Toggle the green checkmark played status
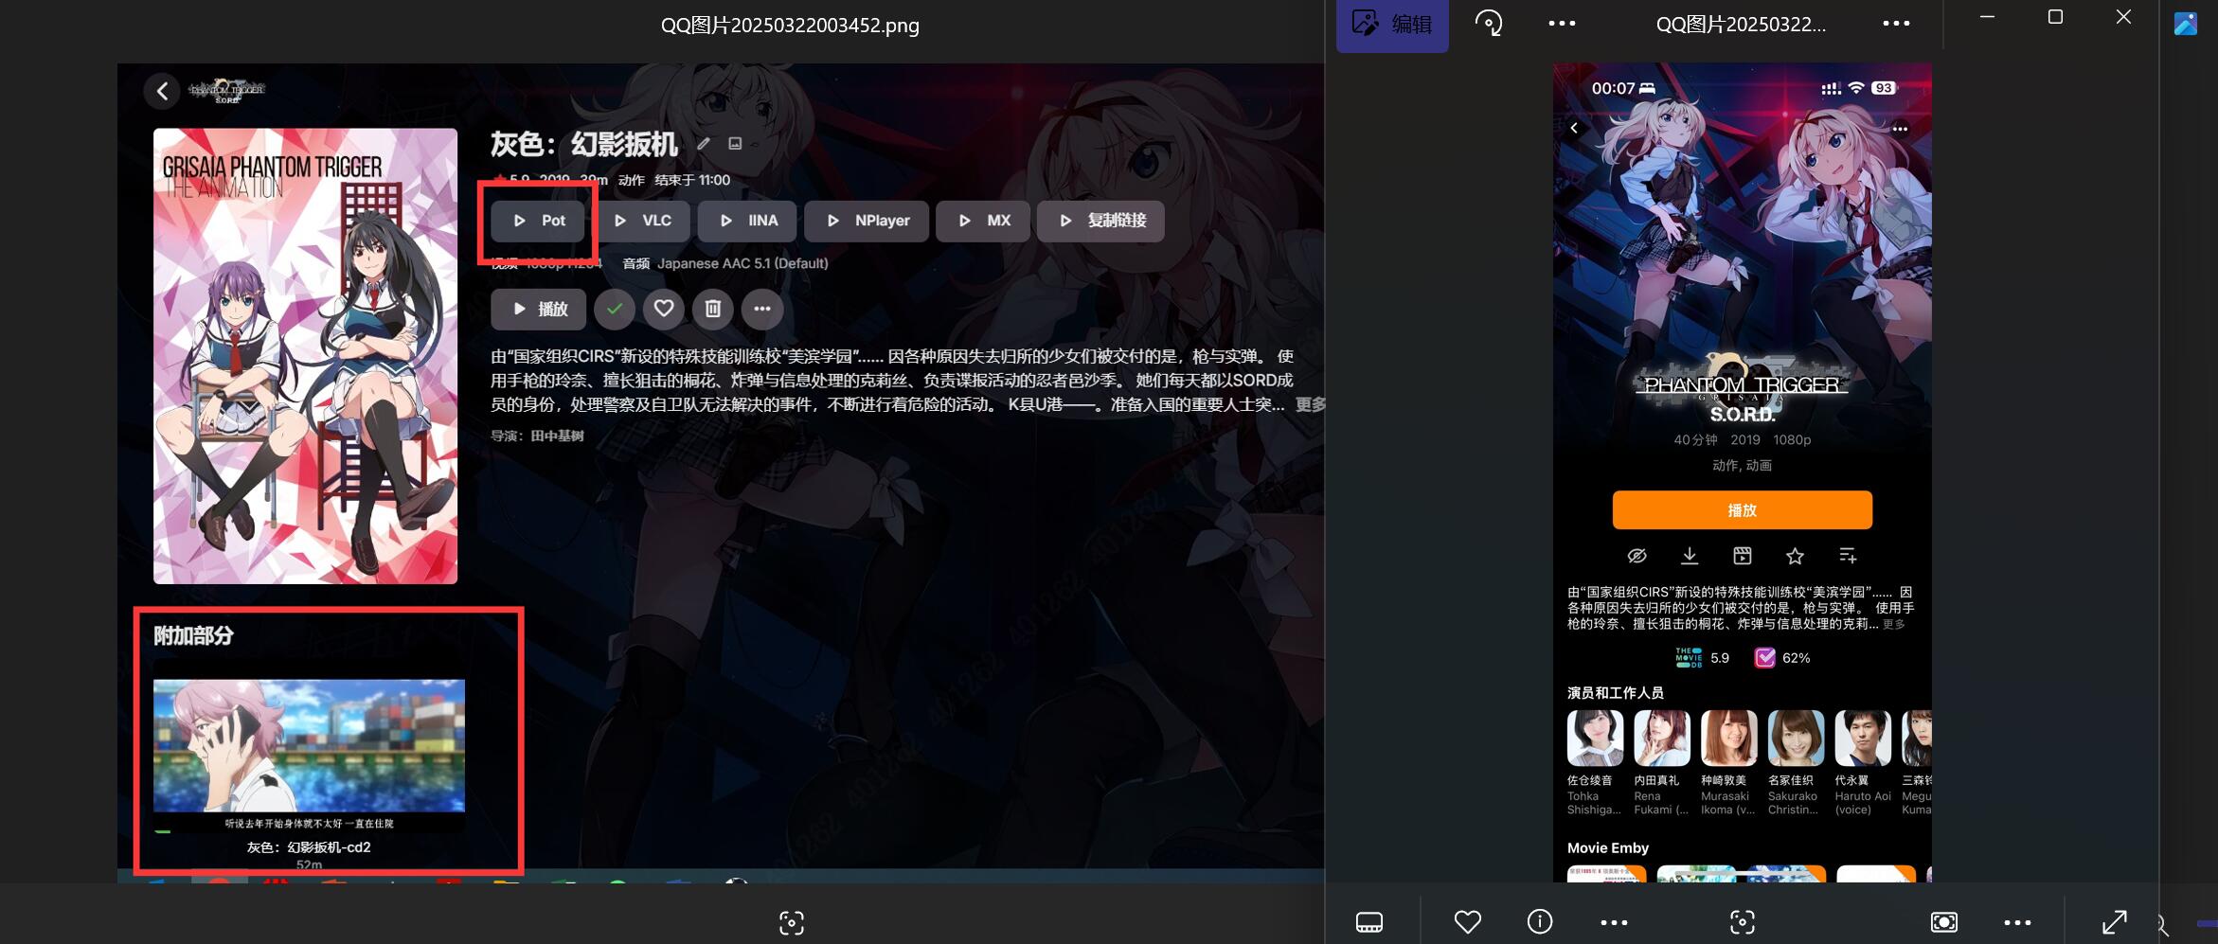Image resolution: width=2218 pixels, height=944 pixels. (615, 309)
